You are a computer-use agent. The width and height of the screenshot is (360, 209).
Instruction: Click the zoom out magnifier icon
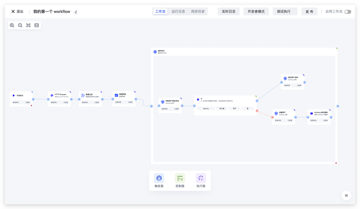[x=20, y=25]
